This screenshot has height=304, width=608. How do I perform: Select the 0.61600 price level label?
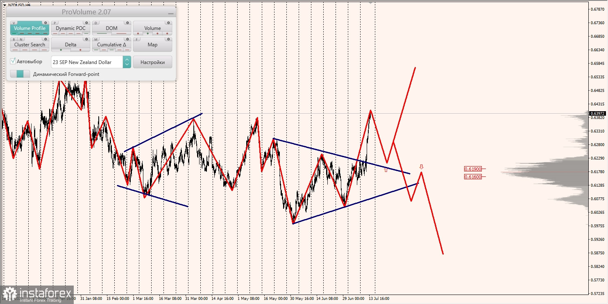click(473, 177)
